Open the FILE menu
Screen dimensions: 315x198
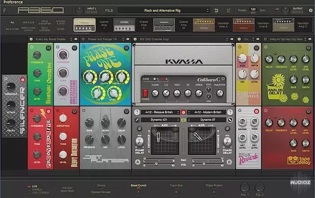click(109, 10)
